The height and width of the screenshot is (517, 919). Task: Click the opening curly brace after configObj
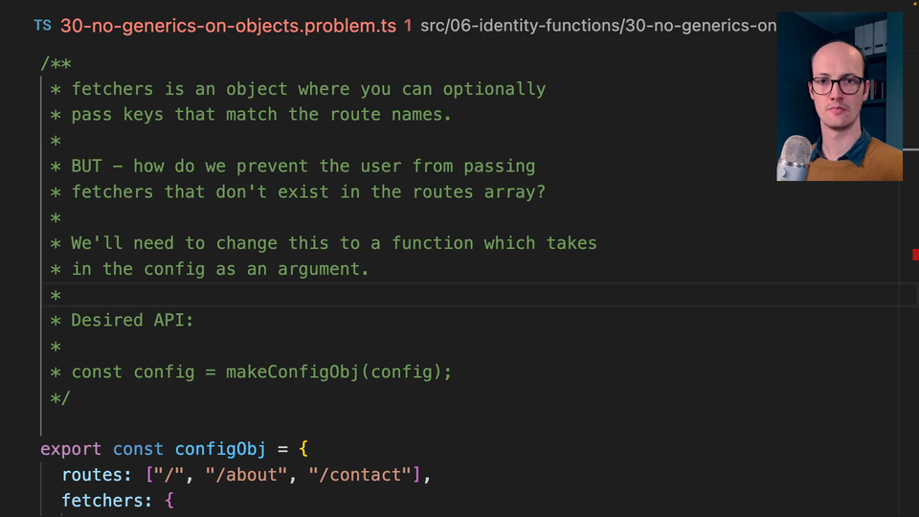[x=303, y=449]
